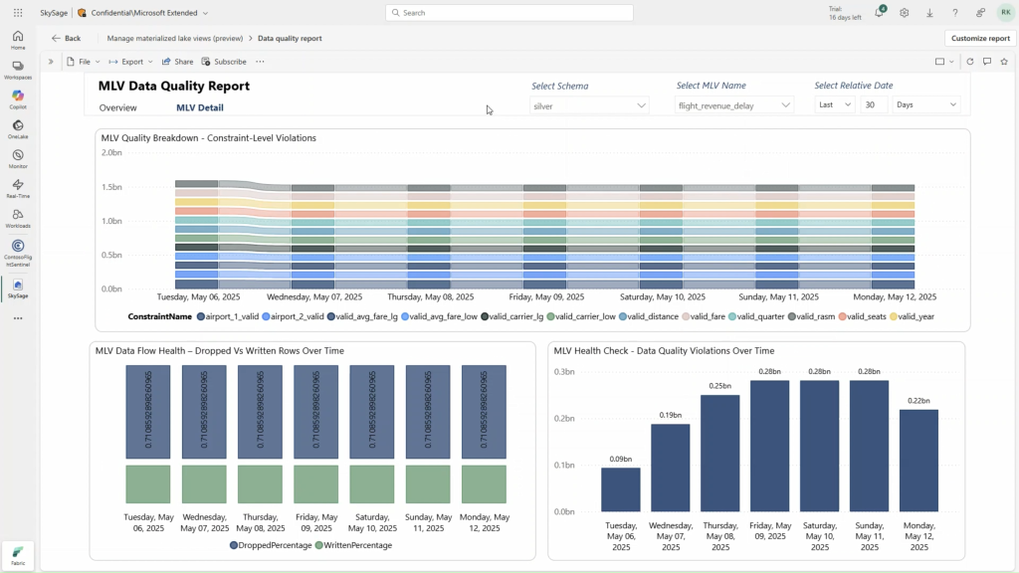Click the Tuesday May 06 violations bar
Screen dimensions: 1019x573
pos(621,489)
